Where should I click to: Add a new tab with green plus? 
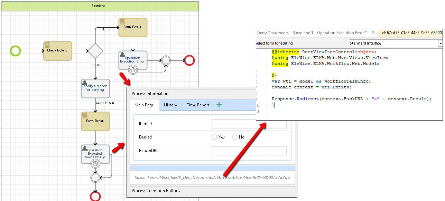click(219, 105)
